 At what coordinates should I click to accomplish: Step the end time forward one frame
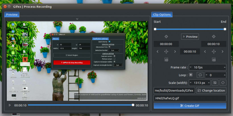[222, 51]
